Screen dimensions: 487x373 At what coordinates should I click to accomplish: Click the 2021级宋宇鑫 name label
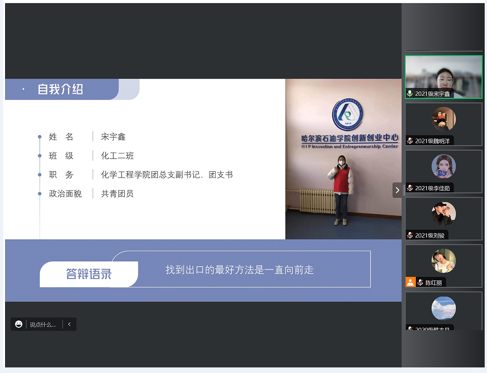pos(433,94)
